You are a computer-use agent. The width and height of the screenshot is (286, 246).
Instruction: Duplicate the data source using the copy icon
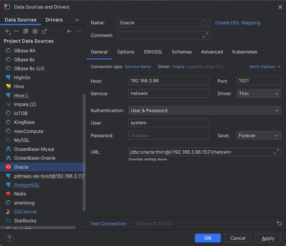(x=25, y=31)
